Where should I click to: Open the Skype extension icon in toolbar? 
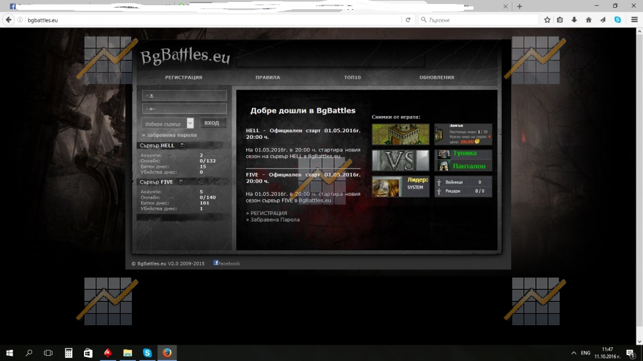[x=617, y=20]
